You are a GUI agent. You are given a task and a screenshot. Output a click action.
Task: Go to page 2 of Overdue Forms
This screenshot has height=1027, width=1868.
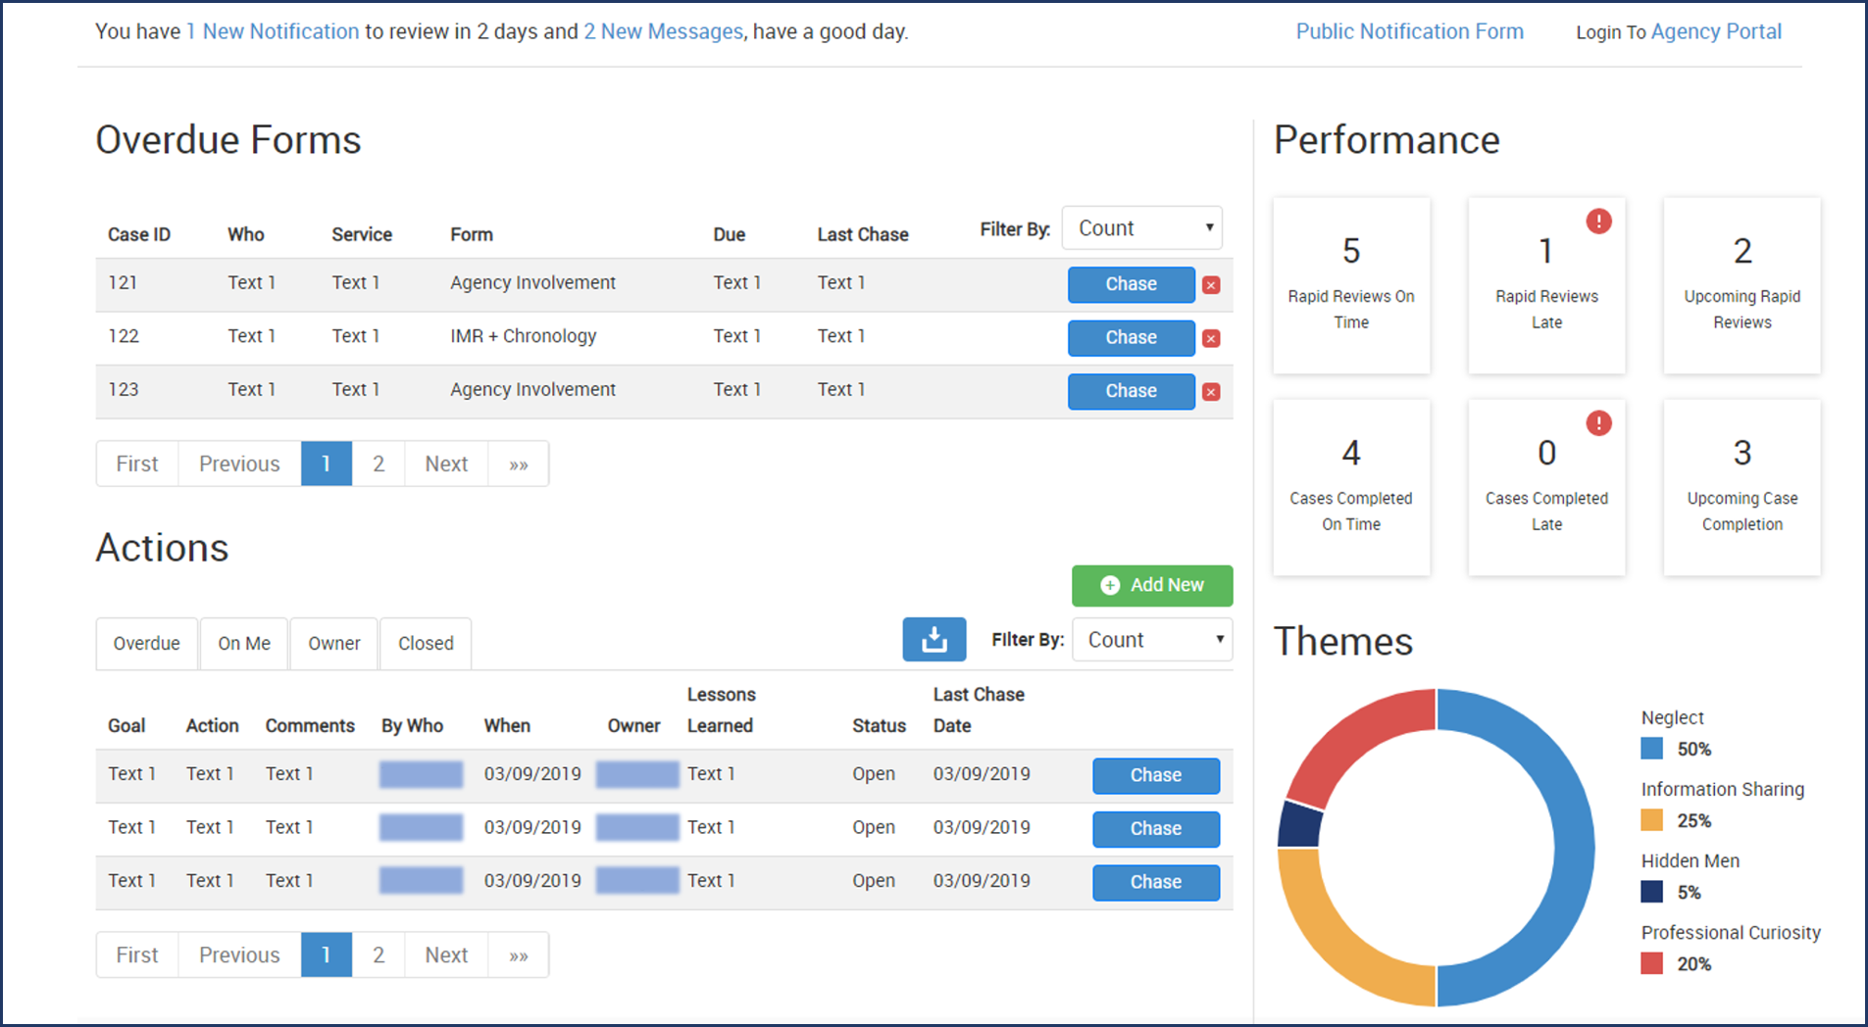[x=379, y=464]
